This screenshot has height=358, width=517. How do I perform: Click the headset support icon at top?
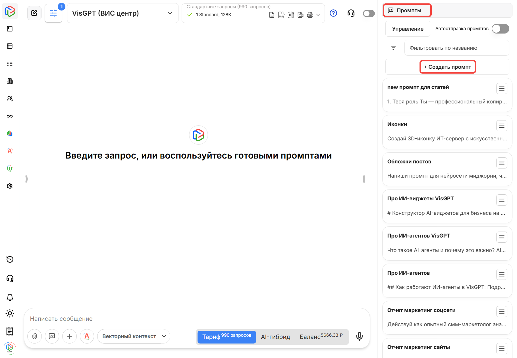click(351, 13)
